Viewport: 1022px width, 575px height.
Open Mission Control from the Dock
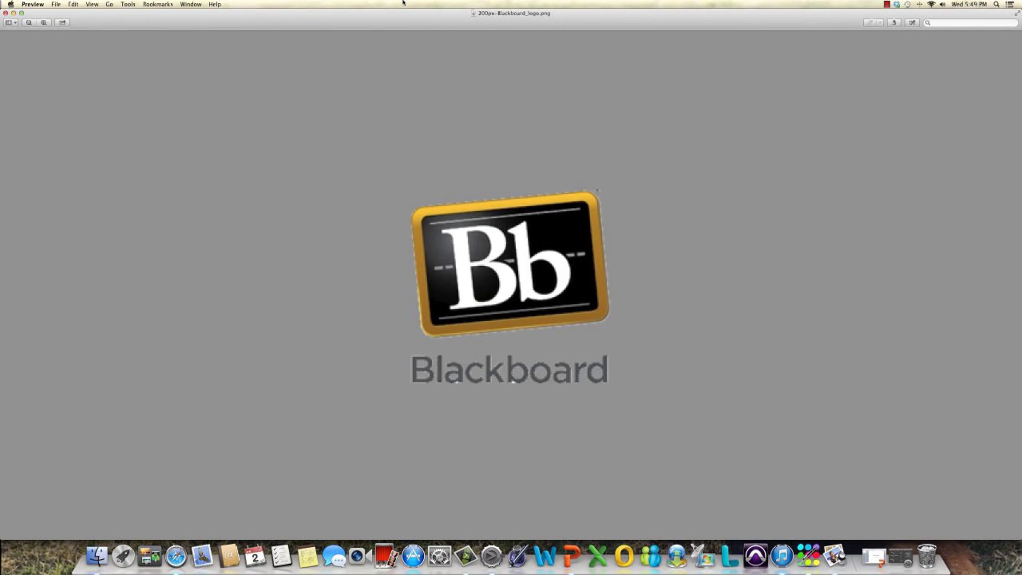pyautogui.click(x=149, y=556)
